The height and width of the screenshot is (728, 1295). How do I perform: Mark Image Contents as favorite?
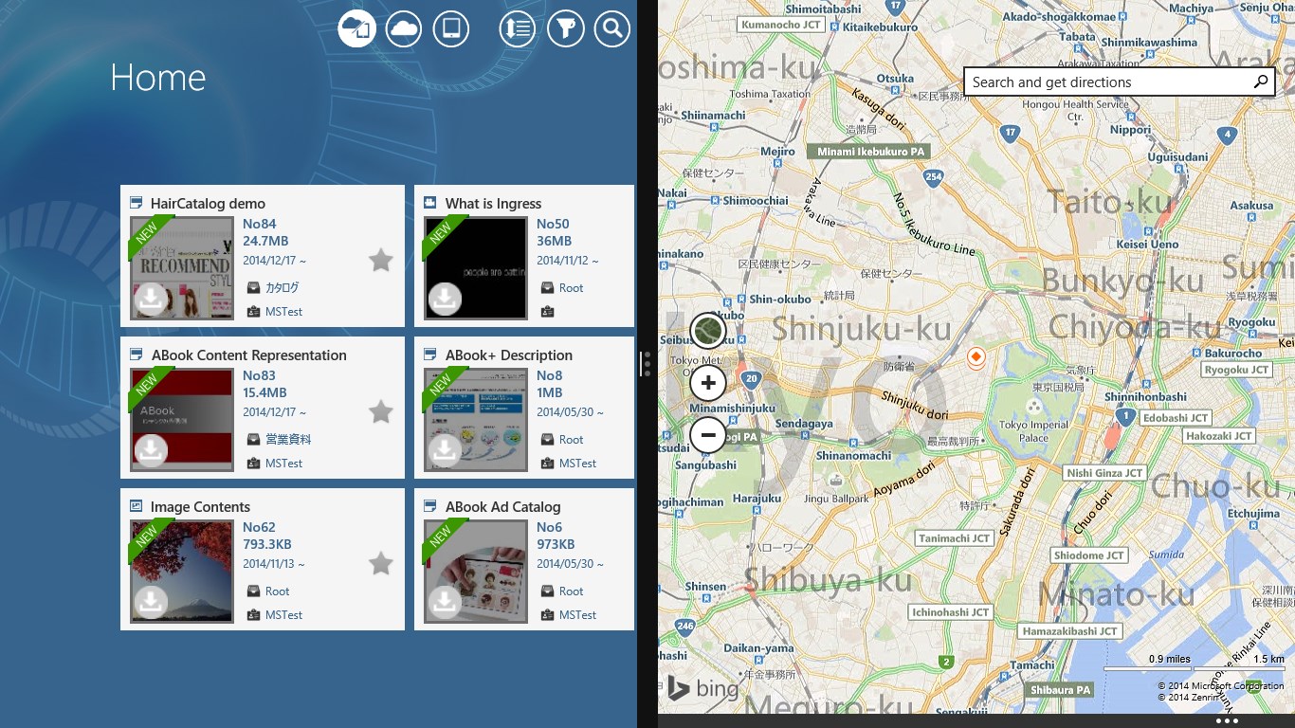[381, 564]
